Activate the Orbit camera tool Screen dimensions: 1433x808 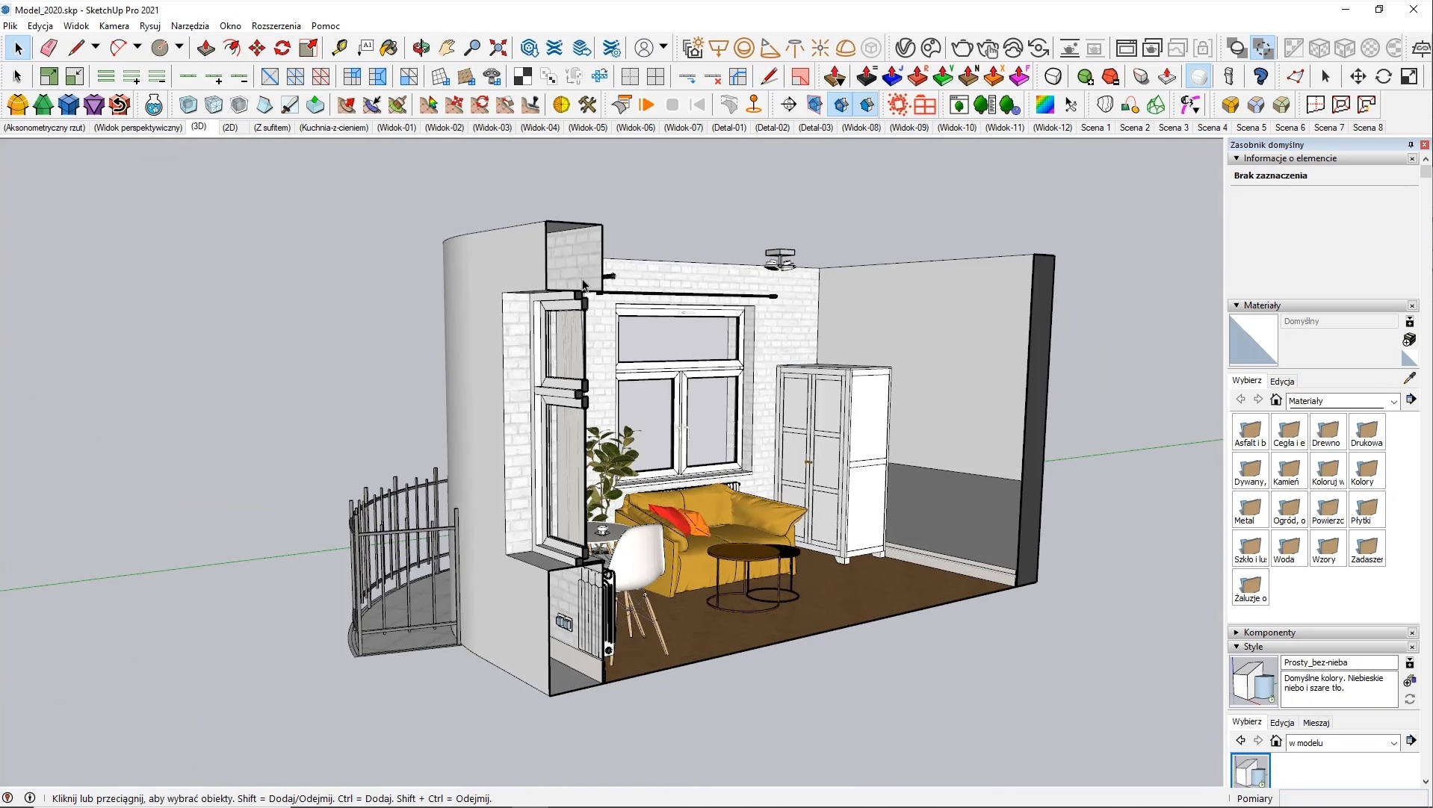click(421, 49)
